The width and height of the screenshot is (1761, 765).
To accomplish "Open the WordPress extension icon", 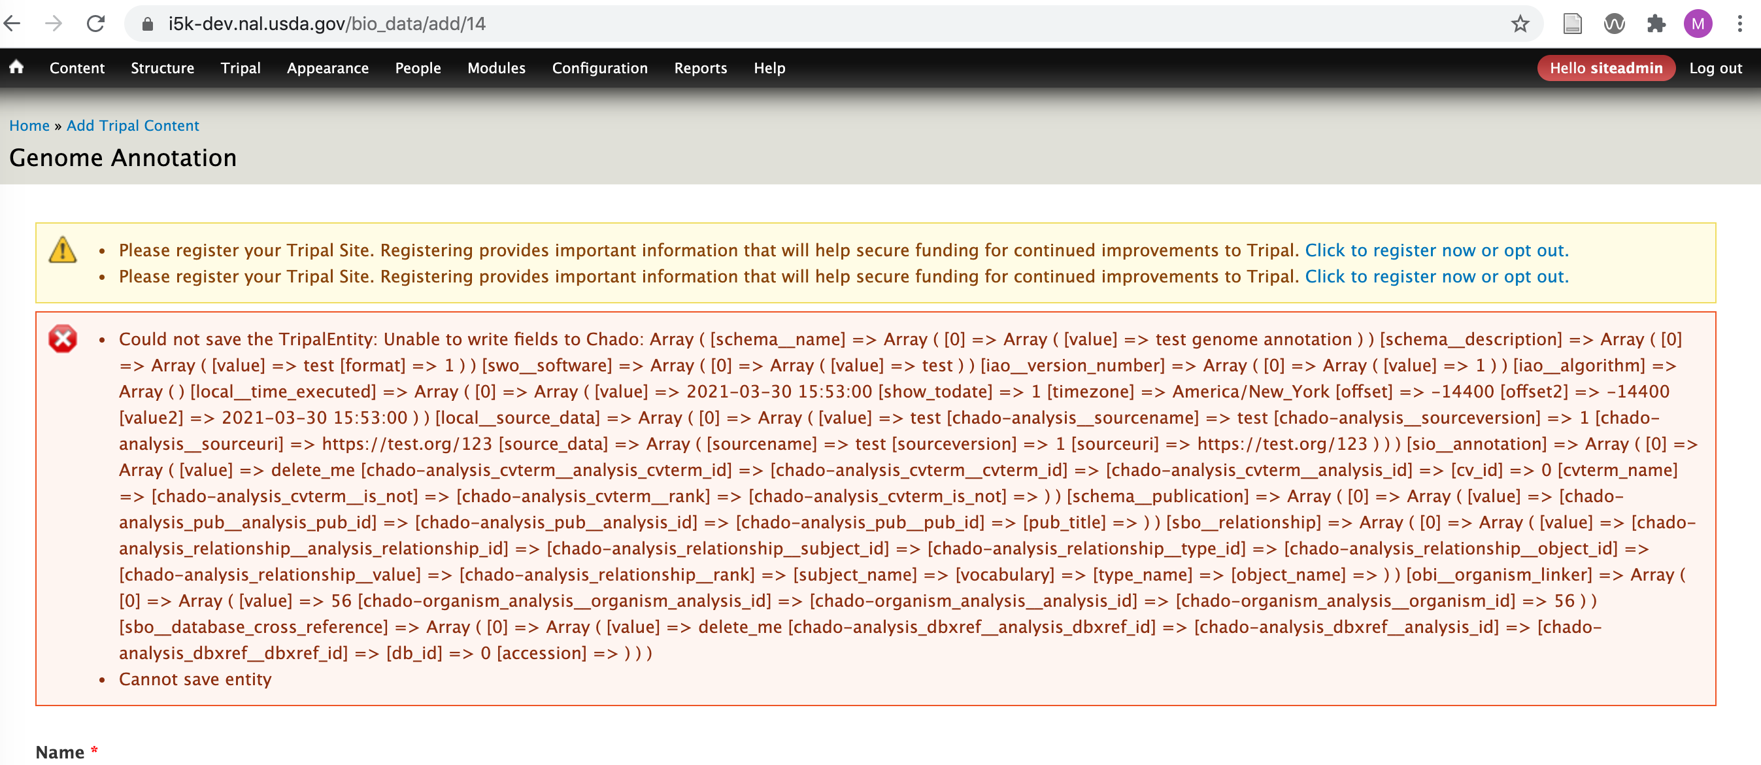I will (1614, 24).
